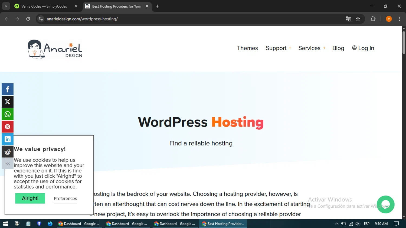Open the Windows Start menu
The height and width of the screenshot is (228, 406).
coord(5,224)
